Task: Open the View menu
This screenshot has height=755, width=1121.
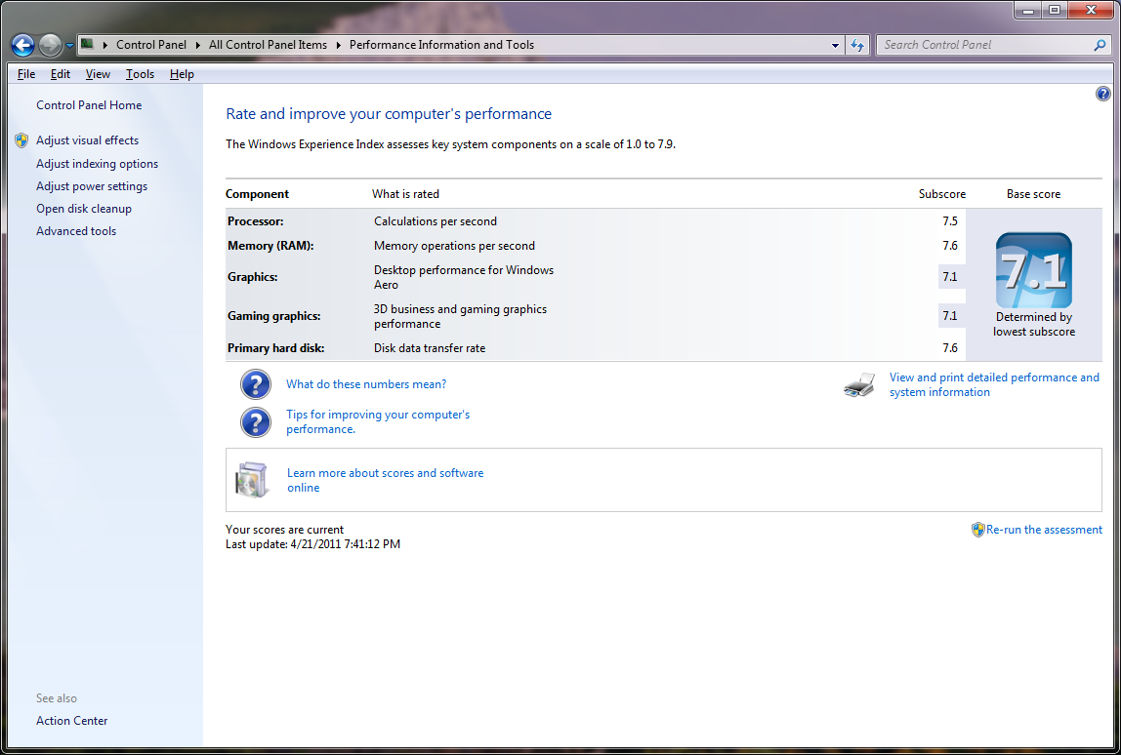Action: click(98, 74)
